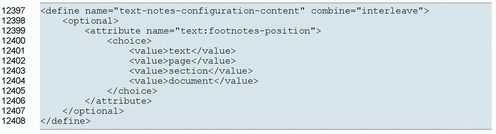Click line number 12402
Screen dimensions: 496x134
point(14,61)
